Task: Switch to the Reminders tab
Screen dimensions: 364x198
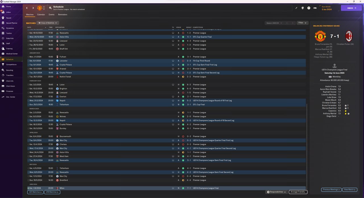Action: 63,14
